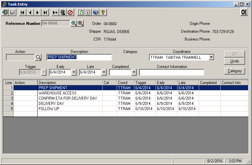Click the date 8/2/2016 in status bar

215,161
